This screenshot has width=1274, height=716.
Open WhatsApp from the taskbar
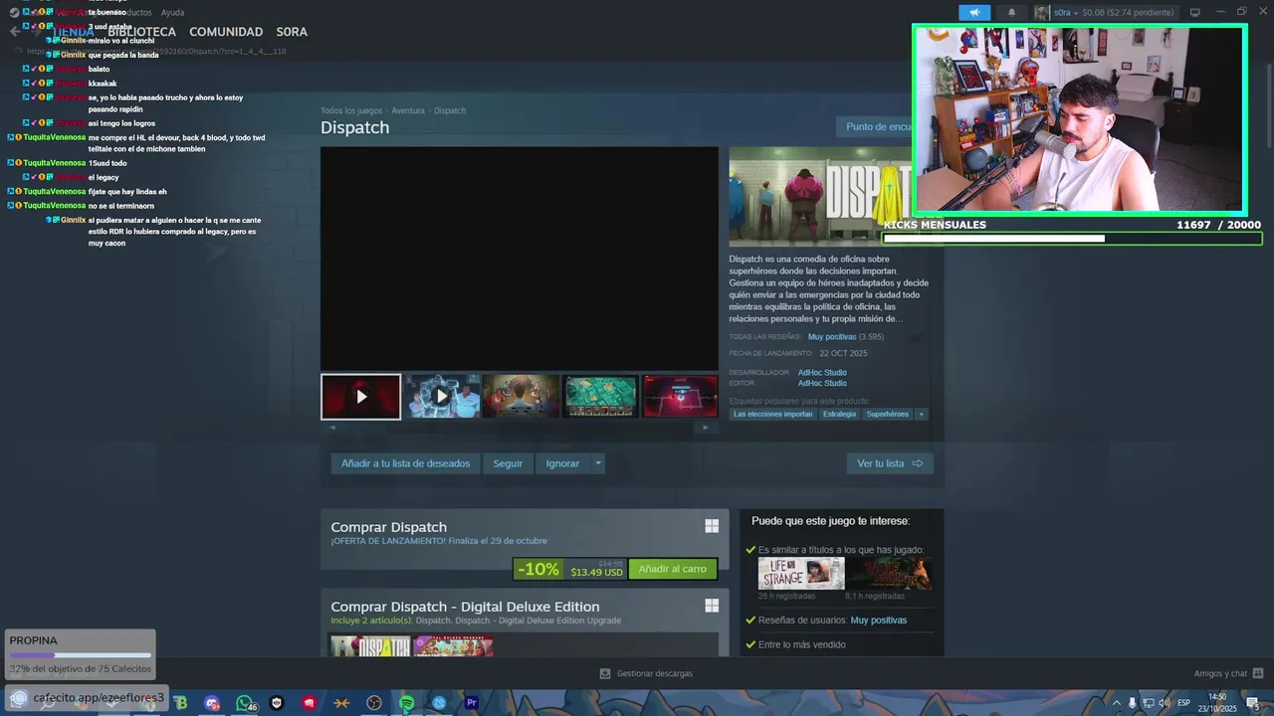click(244, 703)
